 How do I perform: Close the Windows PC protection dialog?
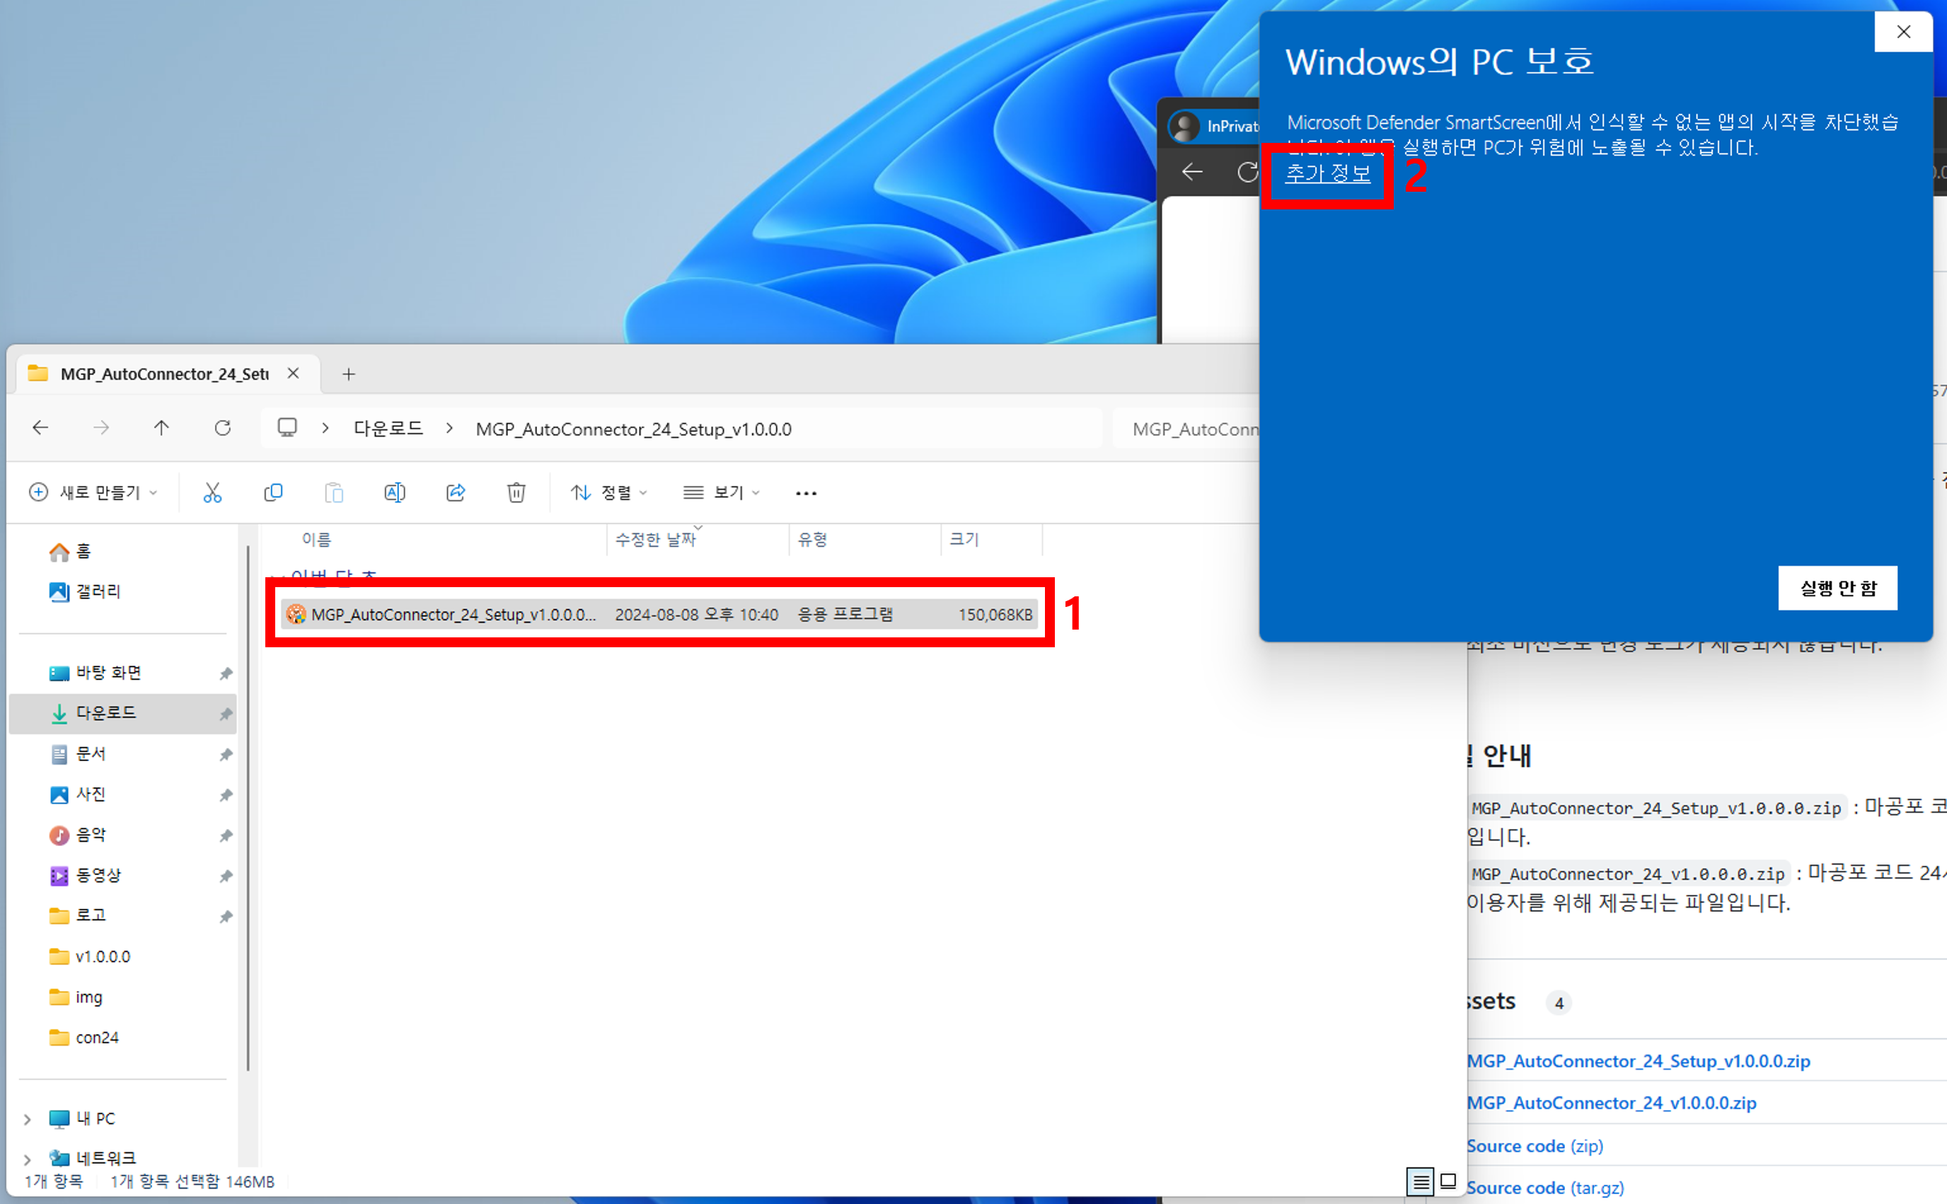tap(1903, 32)
